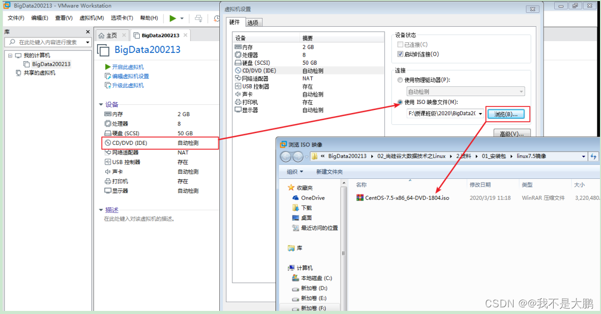Open the 虚拟机(M) menu
601x314 pixels.
[x=91, y=18]
